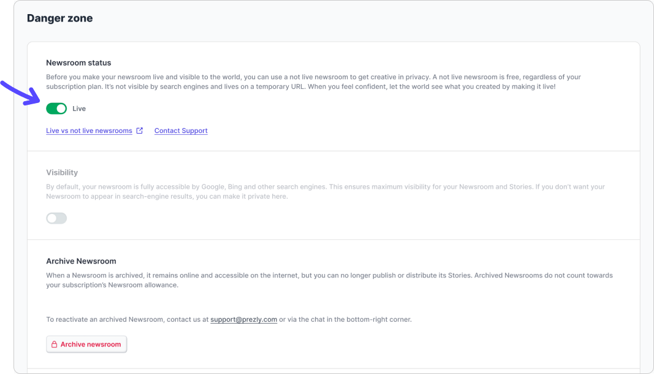Click the Newsroom status heading
654x374 pixels.
tap(78, 63)
